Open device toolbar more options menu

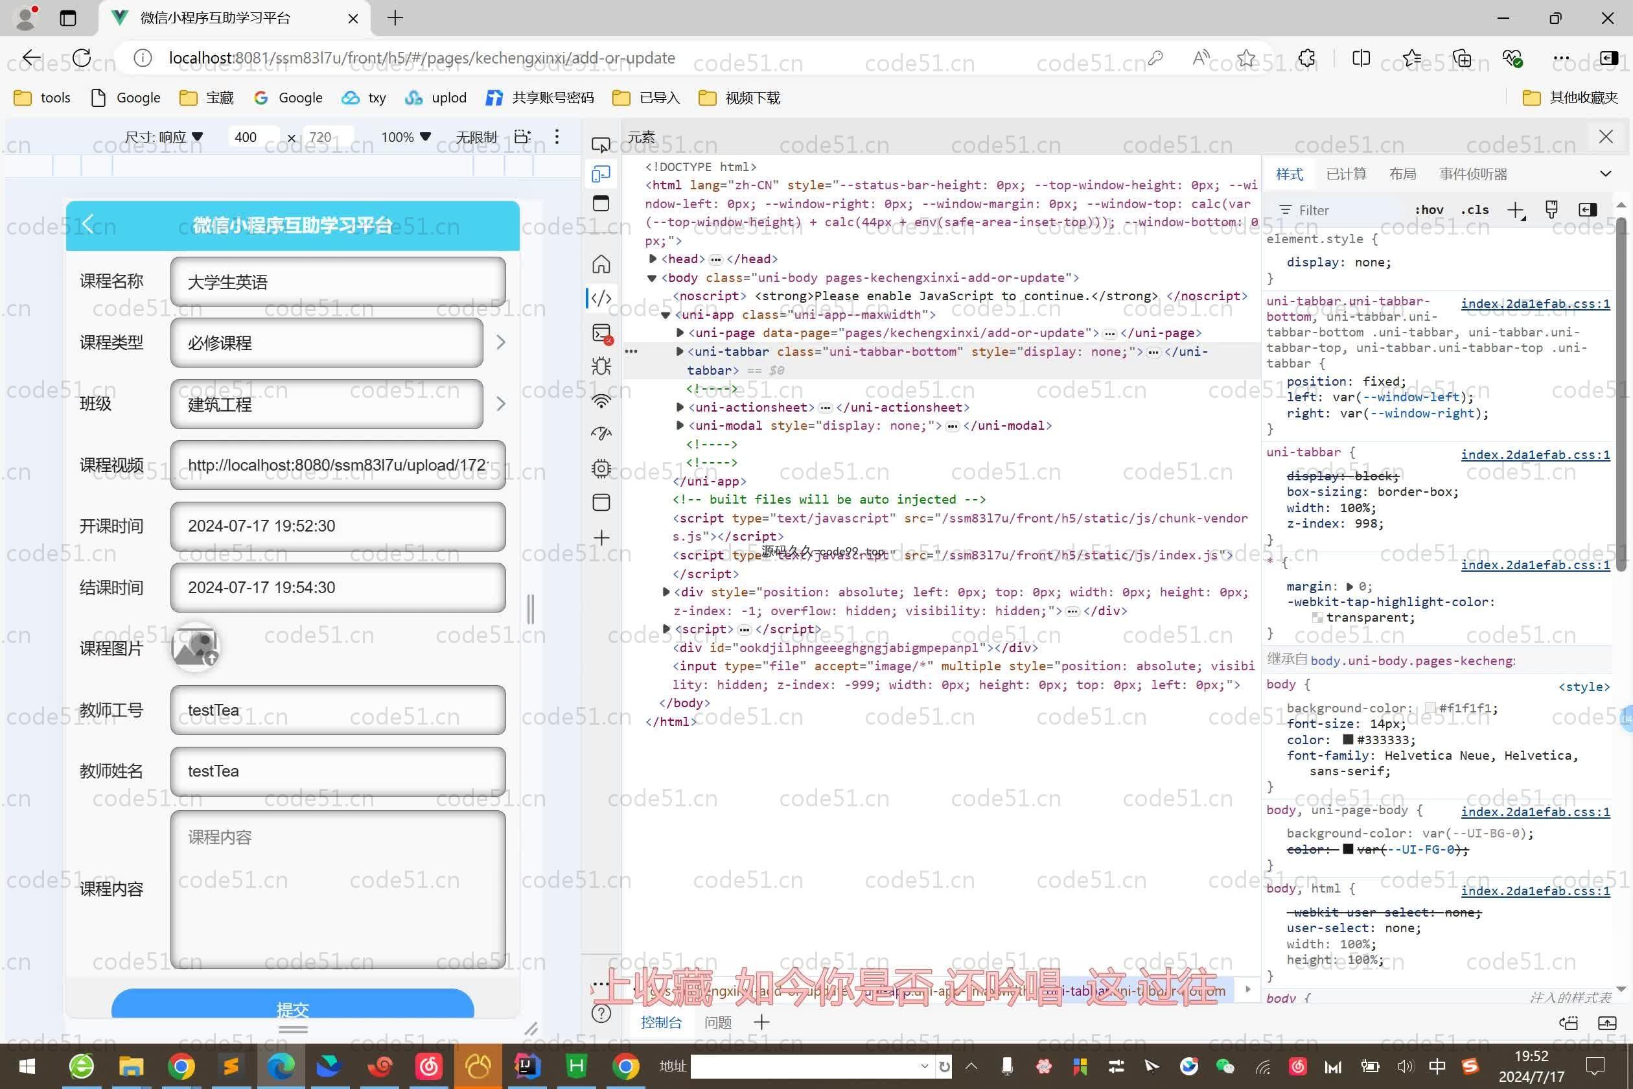pyautogui.click(x=557, y=137)
